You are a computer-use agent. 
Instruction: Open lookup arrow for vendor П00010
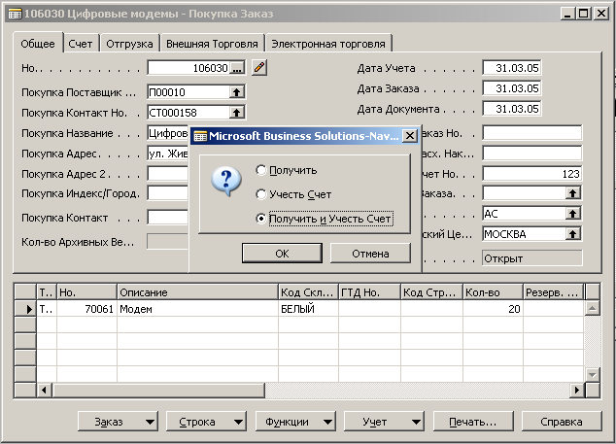click(x=236, y=92)
